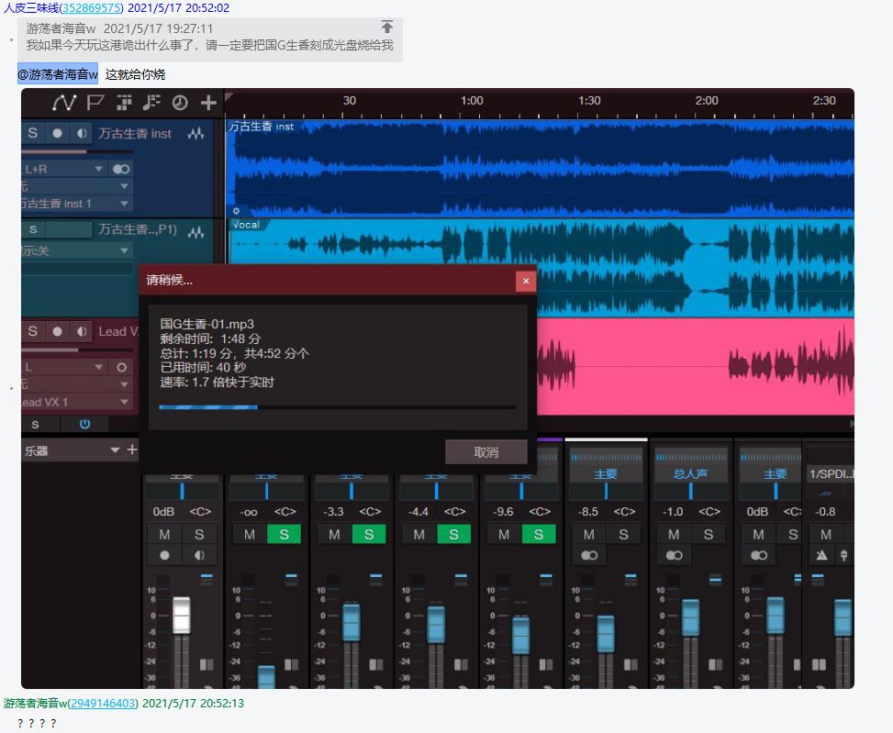Add track via toolbar plus icon

(208, 103)
